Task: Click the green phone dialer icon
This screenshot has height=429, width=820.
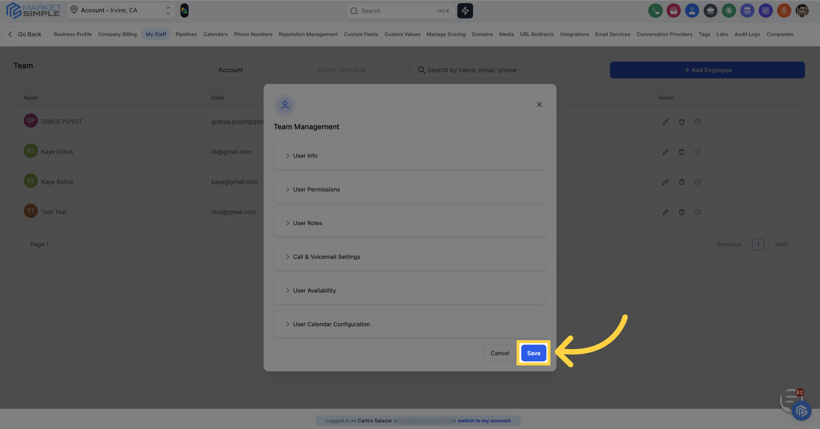Action: pyautogui.click(x=655, y=11)
